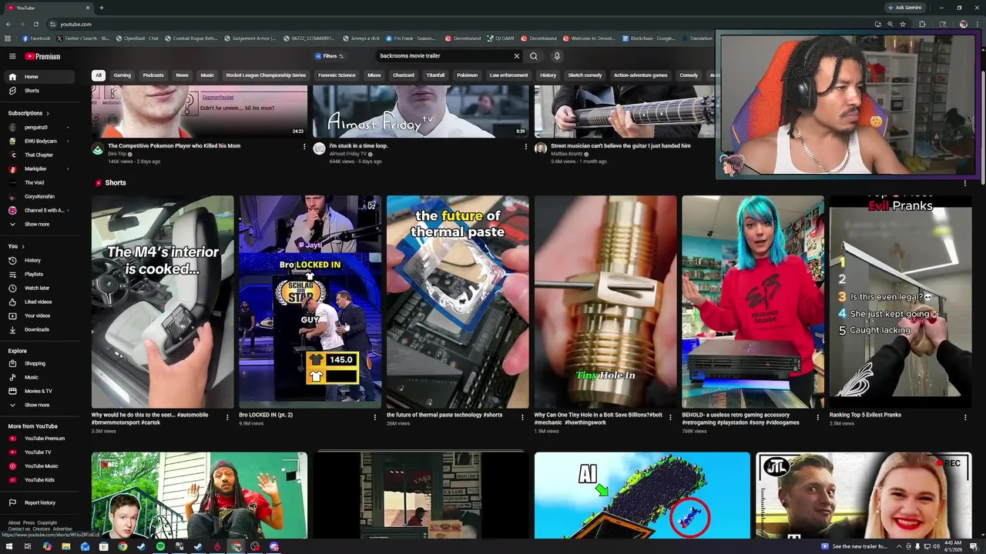Image resolution: width=986 pixels, height=554 pixels.
Task: Open Downloads in the sidebar
Action: (x=40, y=329)
